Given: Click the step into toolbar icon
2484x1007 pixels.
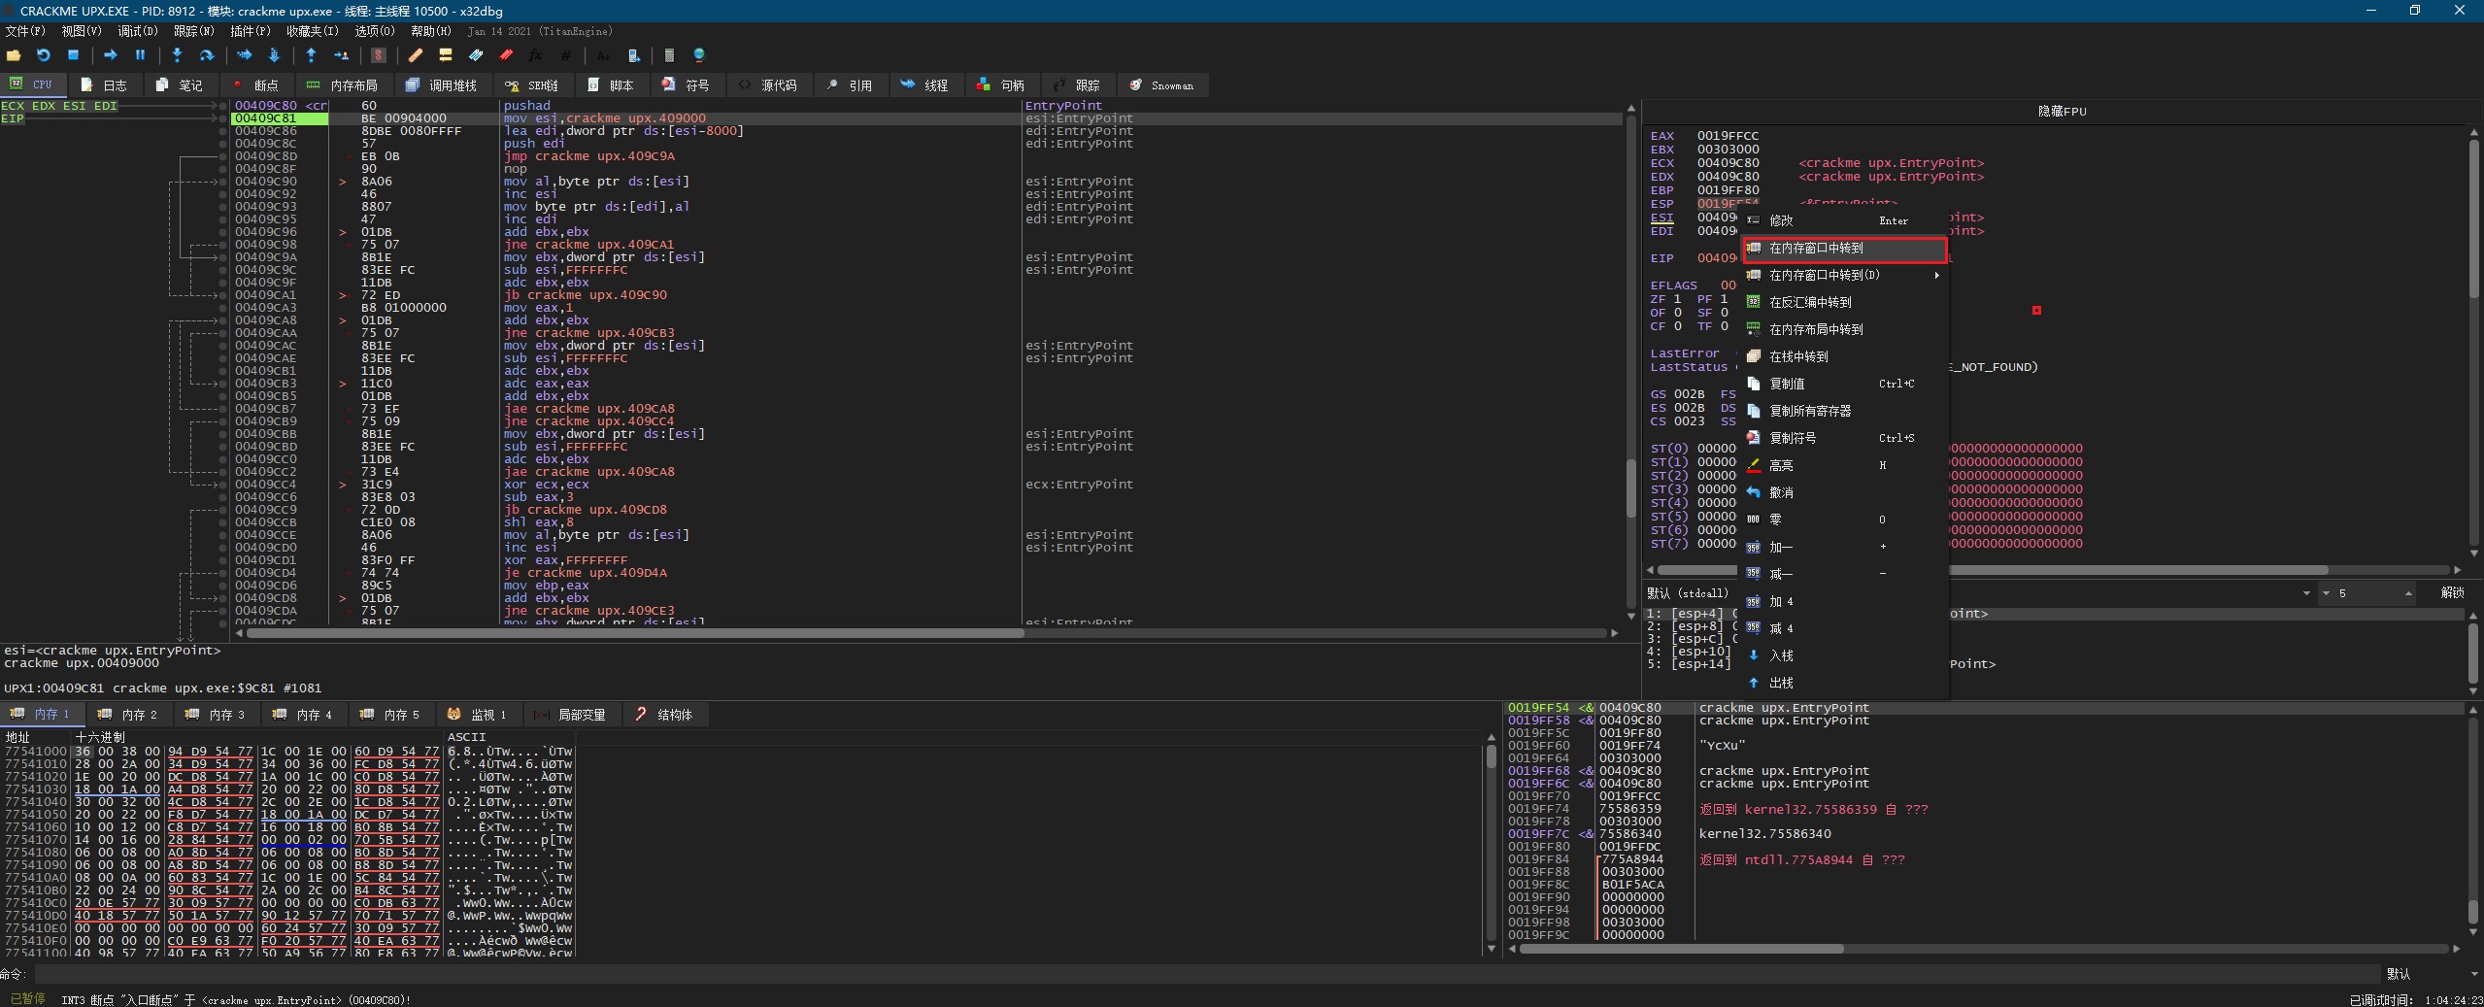Looking at the screenshot, I should (x=177, y=55).
